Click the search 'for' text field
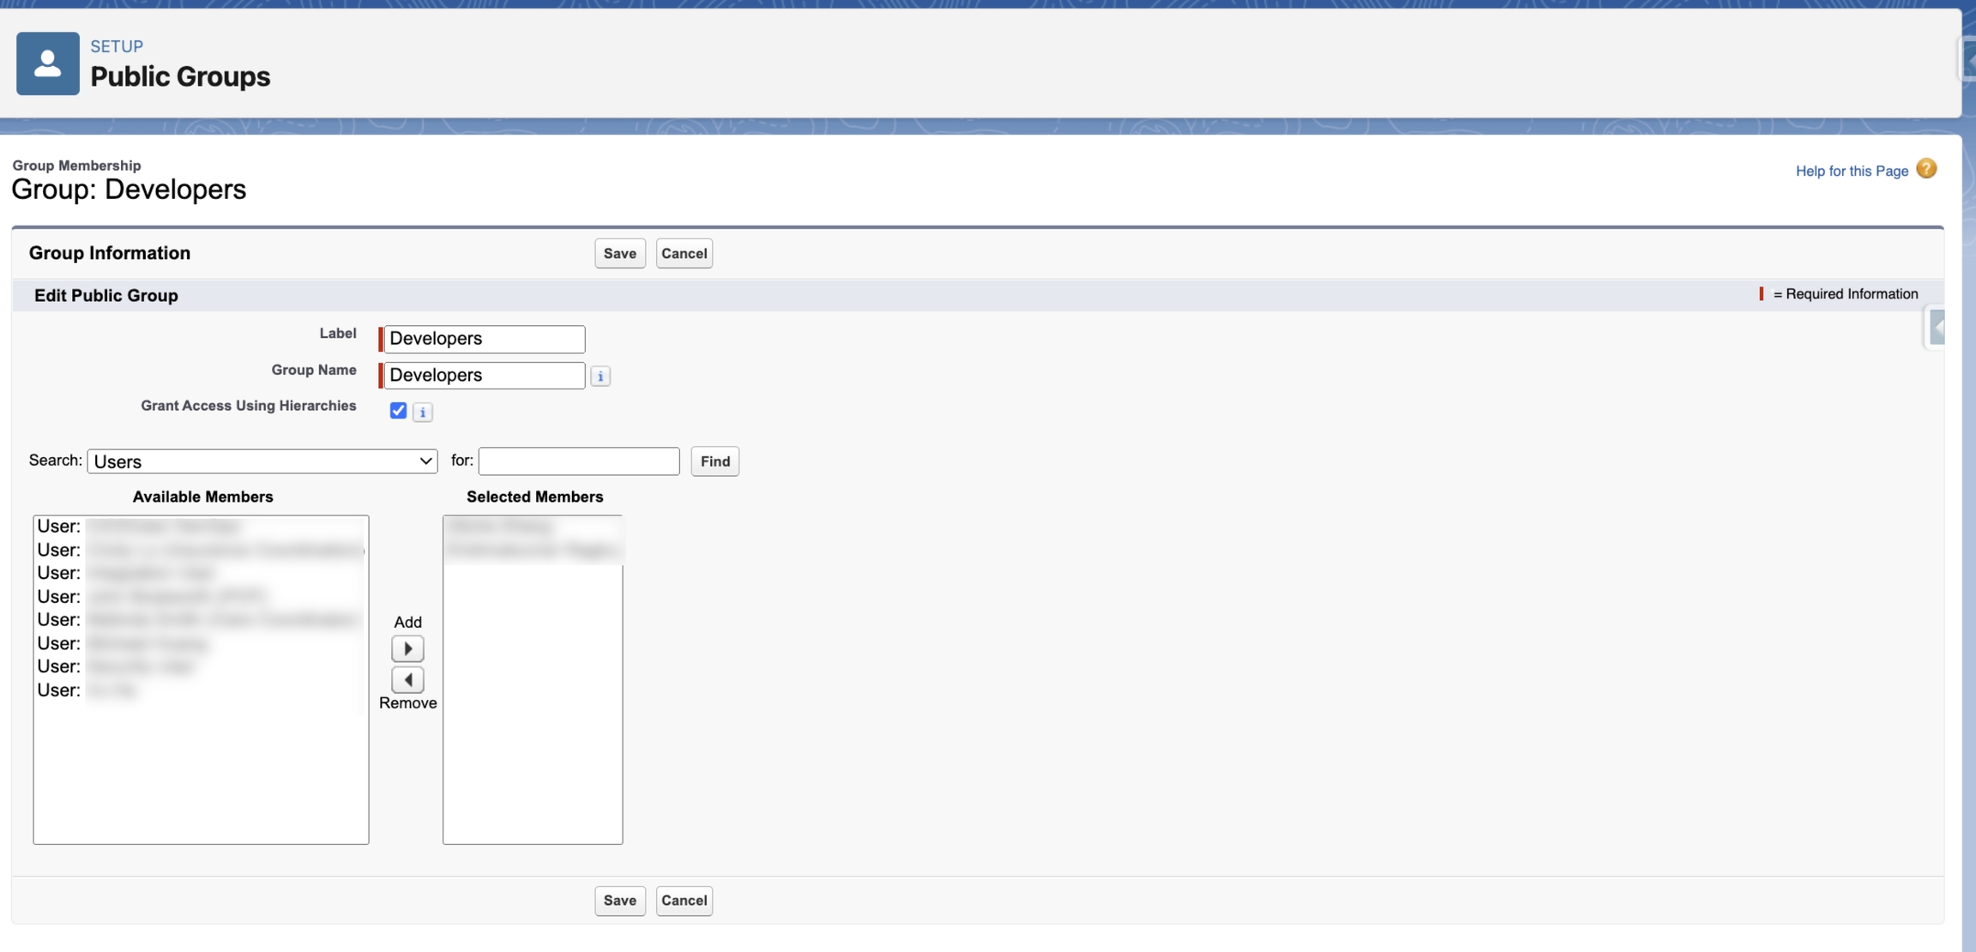The width and height of the screenshot is (1976, 952). click(x=579, y=461)
